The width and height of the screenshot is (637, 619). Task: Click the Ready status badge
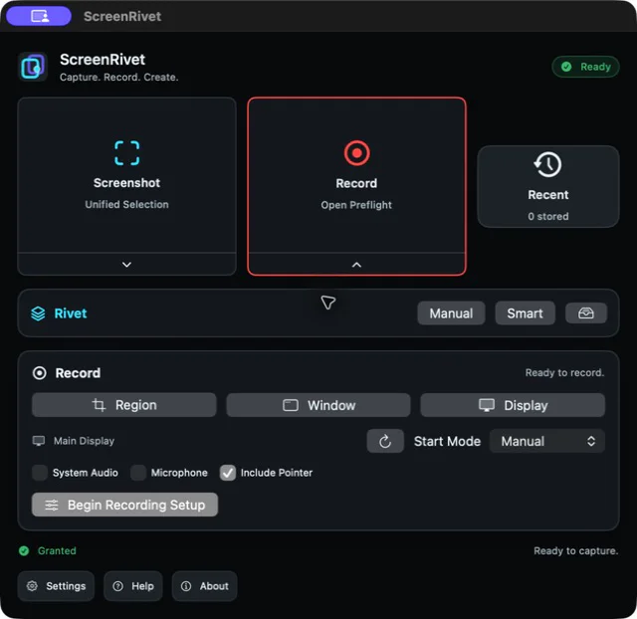585,67
